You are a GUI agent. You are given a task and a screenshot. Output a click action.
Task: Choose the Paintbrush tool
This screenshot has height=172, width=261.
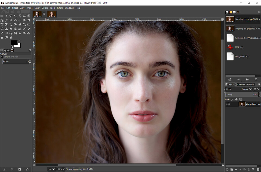tap(29, 29)
